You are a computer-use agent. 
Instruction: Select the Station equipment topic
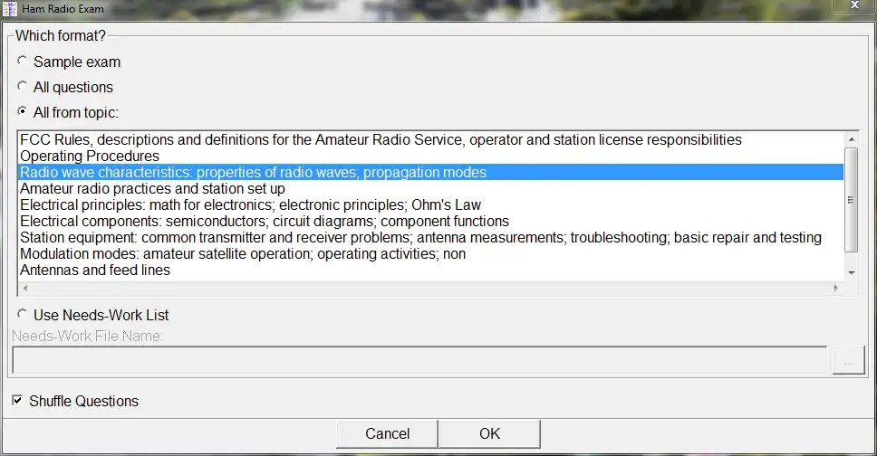pyautogui.click(x=431, y=237)
